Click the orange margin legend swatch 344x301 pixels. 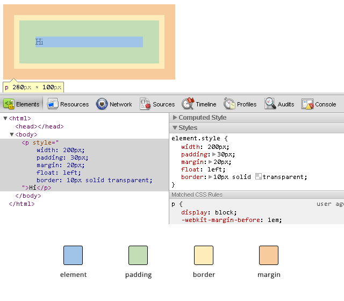(x=269, y=255)
